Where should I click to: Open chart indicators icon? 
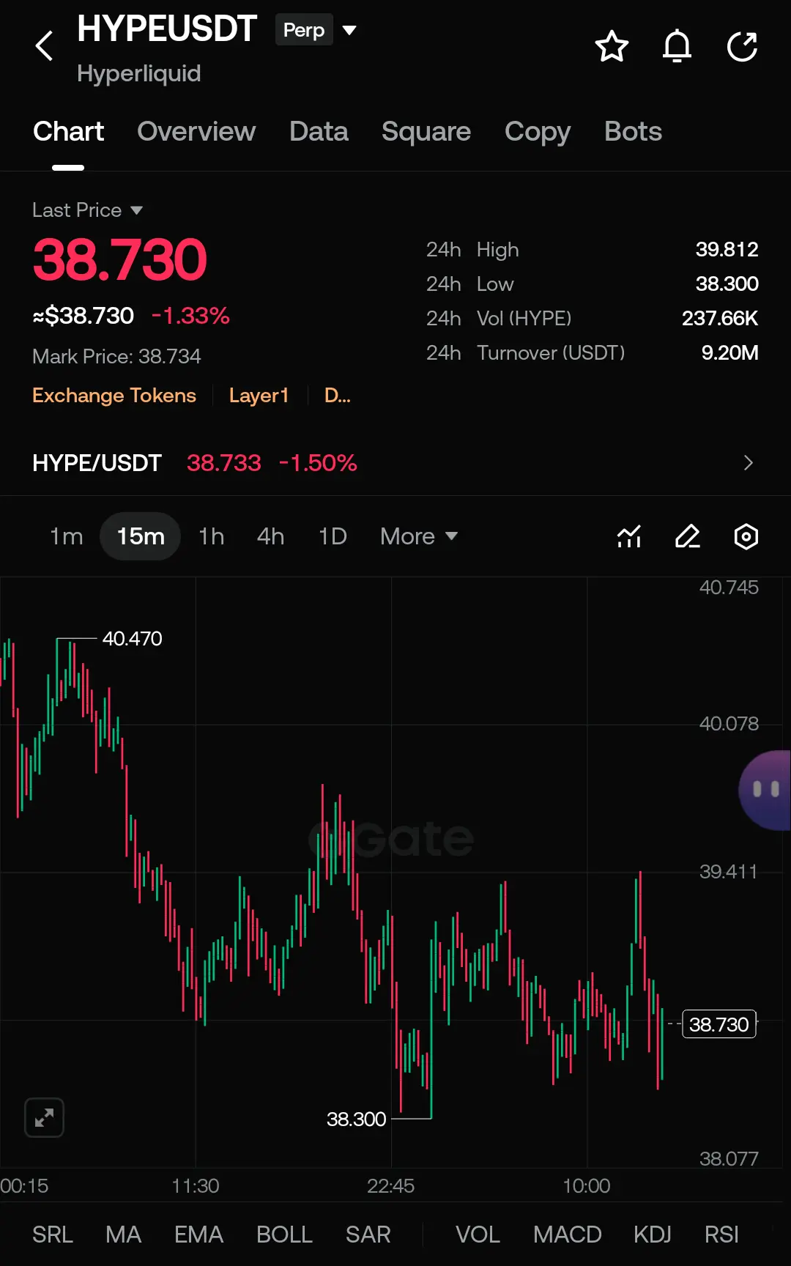pyautogui.click(x=629, y=536)
